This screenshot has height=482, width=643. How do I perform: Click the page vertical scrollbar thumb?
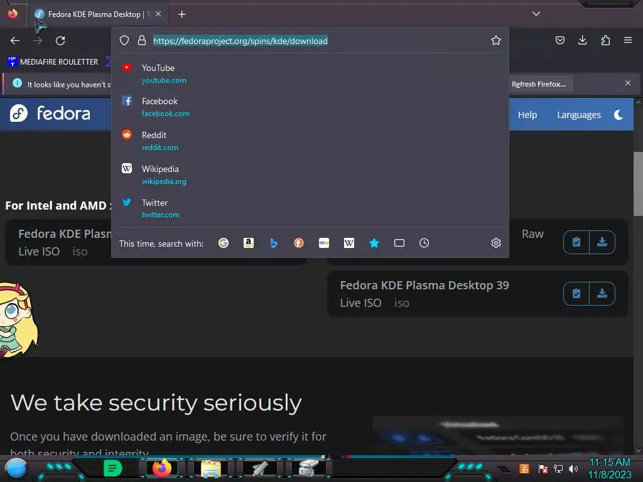(x=638, y=184)
